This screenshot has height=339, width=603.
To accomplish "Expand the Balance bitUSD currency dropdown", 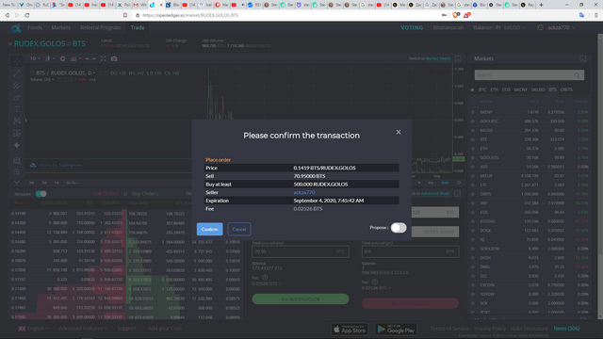I will point(514,27).
